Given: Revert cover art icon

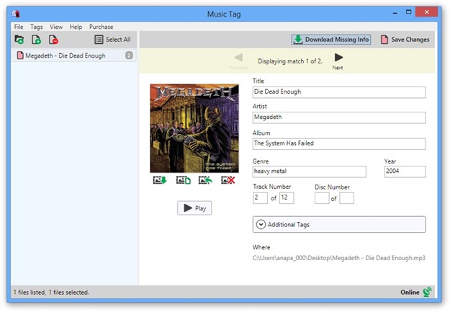Looking at the screenshot, I should click(x=205, y=180).
